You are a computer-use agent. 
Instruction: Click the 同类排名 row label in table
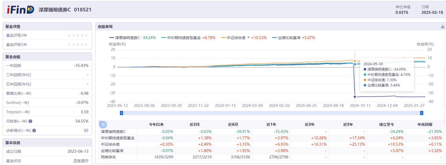coord(109,157)
